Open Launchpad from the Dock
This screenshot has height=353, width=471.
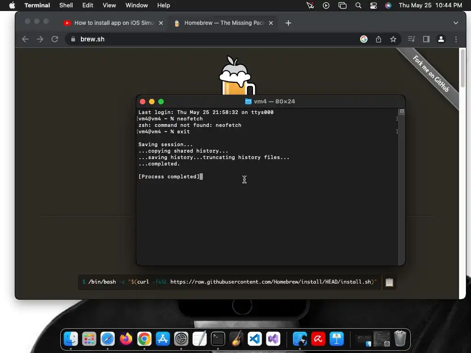[x=89, y=339]
